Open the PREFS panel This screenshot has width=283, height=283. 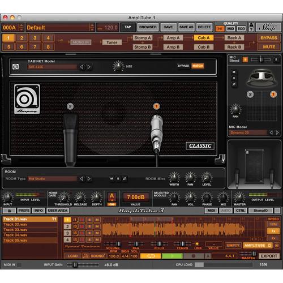pos(24,211)
